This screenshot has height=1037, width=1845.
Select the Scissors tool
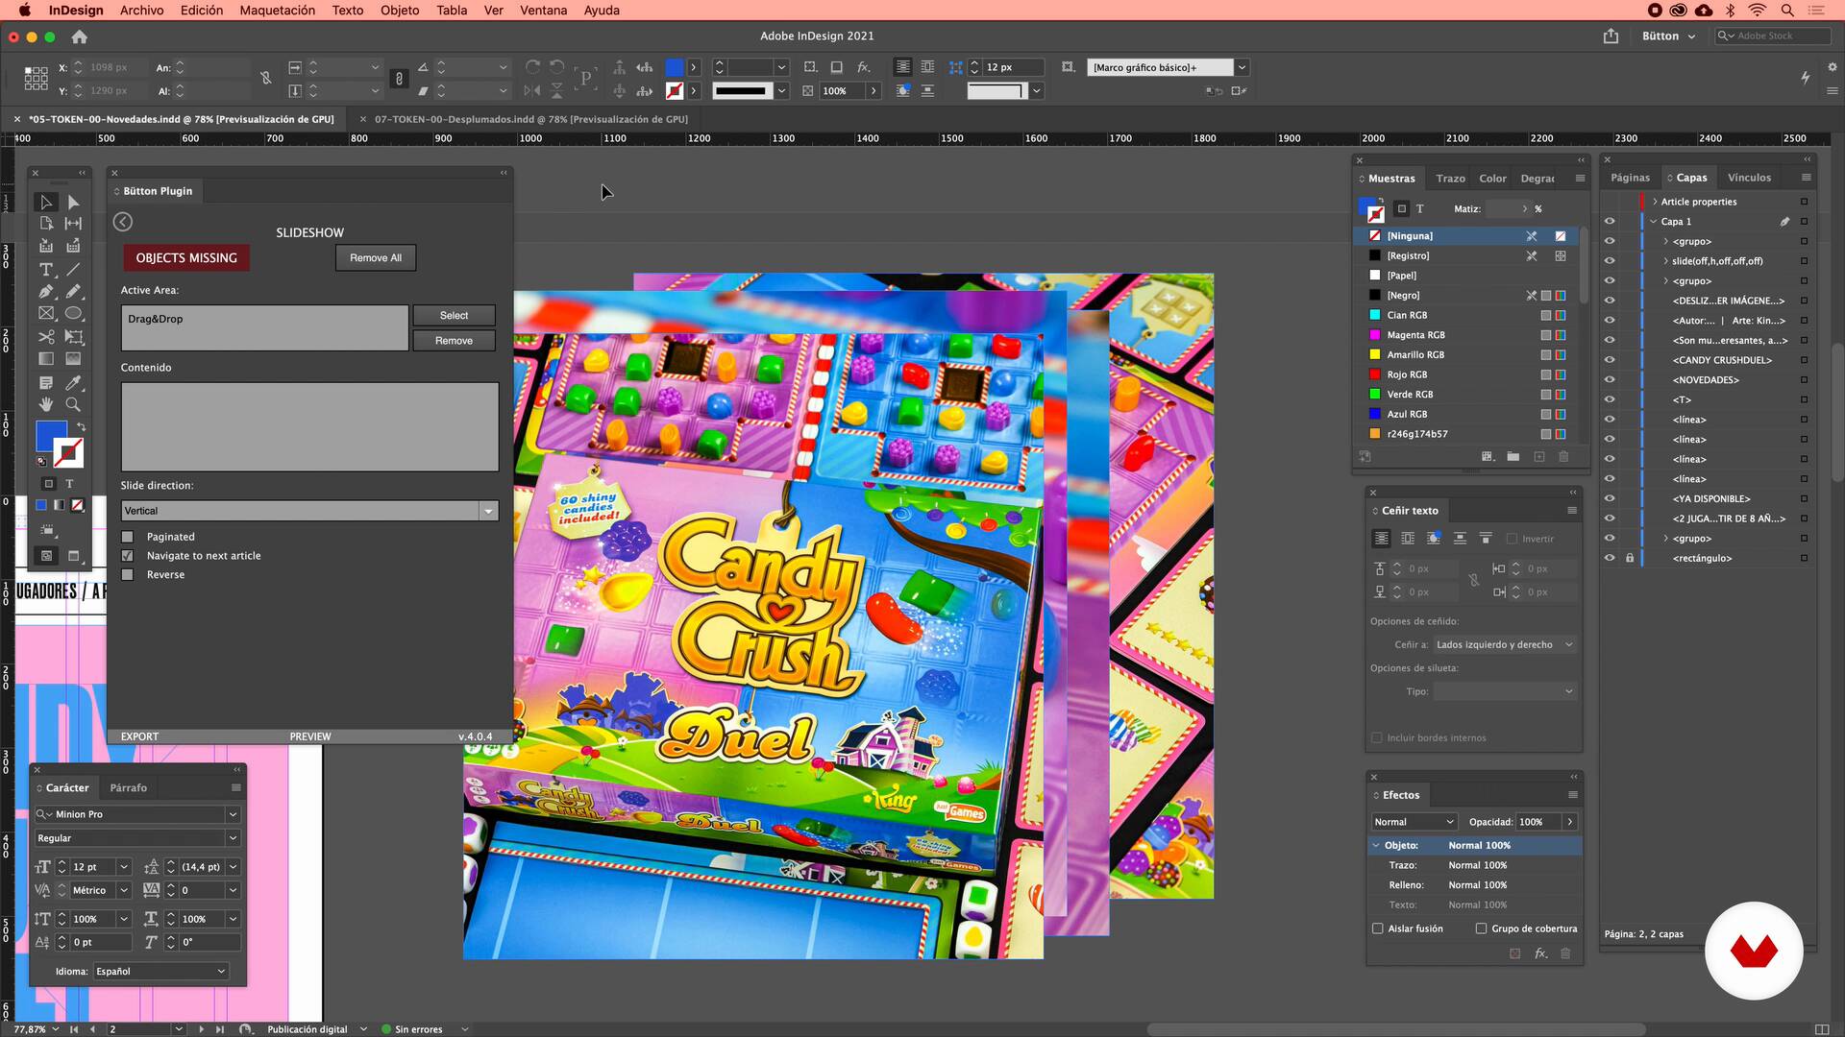45,337
